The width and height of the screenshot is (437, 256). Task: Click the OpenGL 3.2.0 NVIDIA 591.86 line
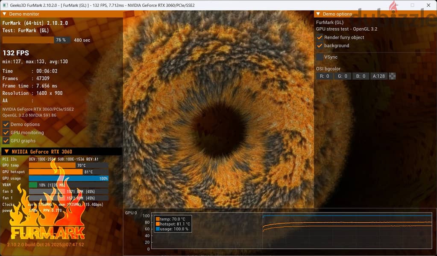[29, 115]
